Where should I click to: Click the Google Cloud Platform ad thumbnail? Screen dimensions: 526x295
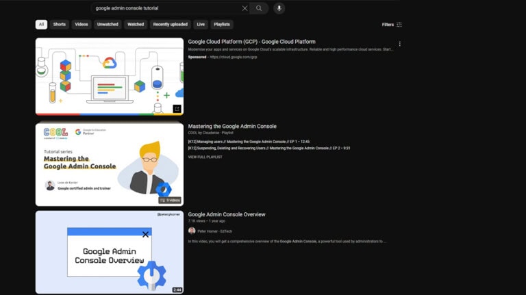(x=110, y=77)
